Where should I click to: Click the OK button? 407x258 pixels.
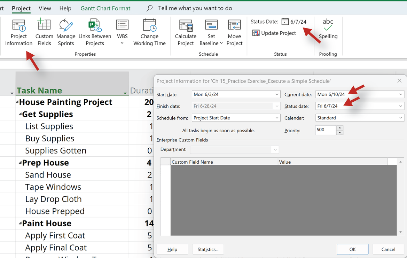pyautogui.click(x=352, y=249)
